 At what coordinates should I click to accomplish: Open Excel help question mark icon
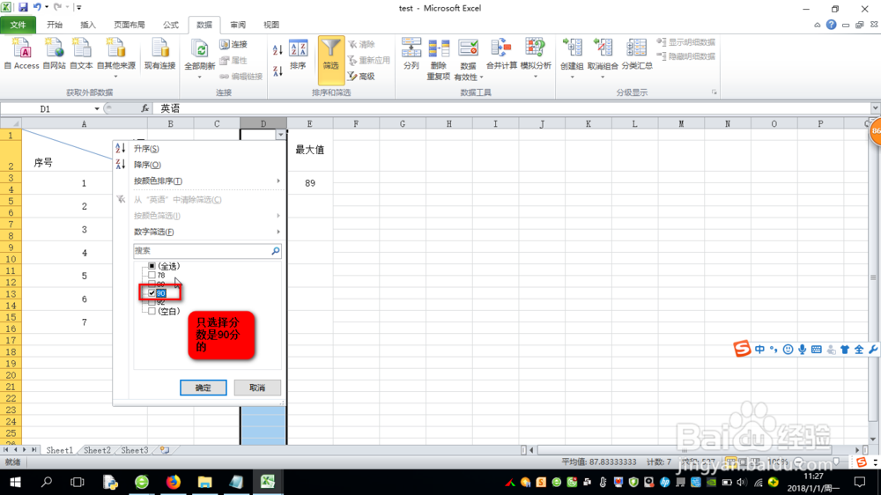[x=831, y=25]
